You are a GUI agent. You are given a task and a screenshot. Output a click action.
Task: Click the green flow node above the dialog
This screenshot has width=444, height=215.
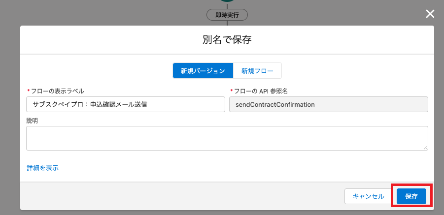(227, 1)
